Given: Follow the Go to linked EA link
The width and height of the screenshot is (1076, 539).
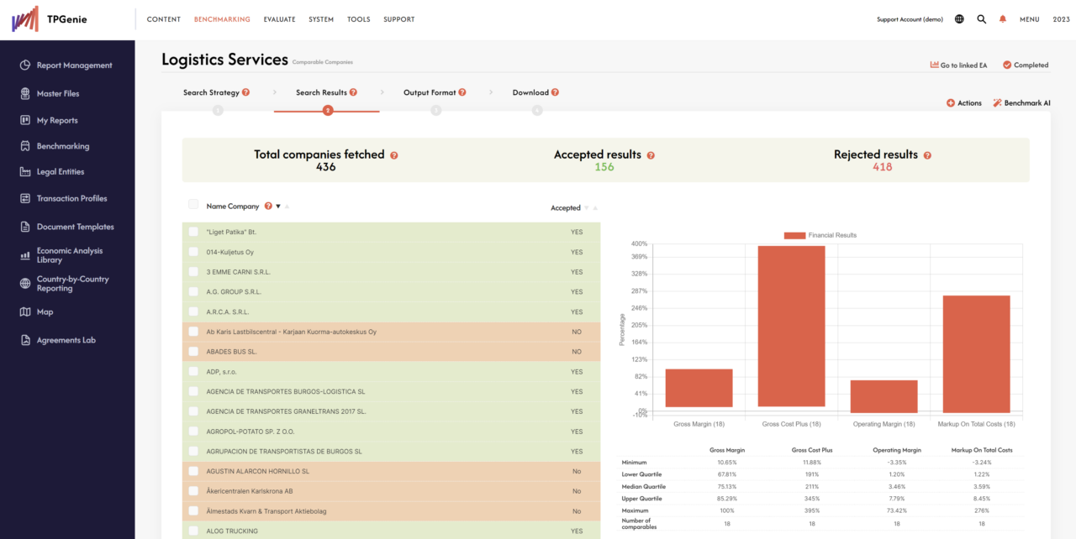Looking at the screenshot, I should (x=958, y=64).
